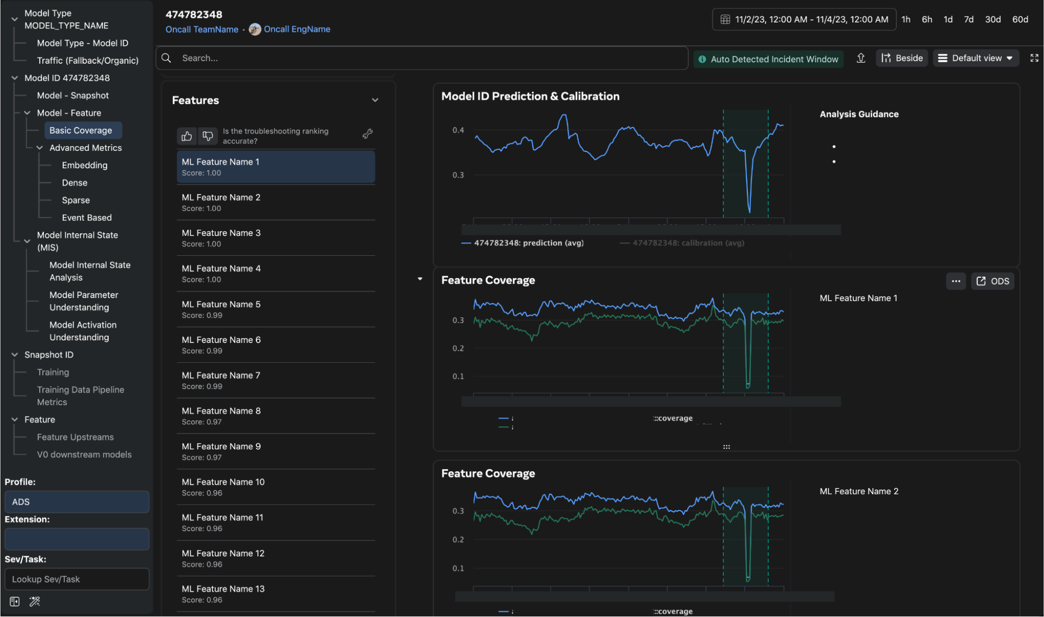Enable the Auto Detected Incident Window
This screenshot has width=1044, height=617.
pyautogui.click(x=768, y=58)
